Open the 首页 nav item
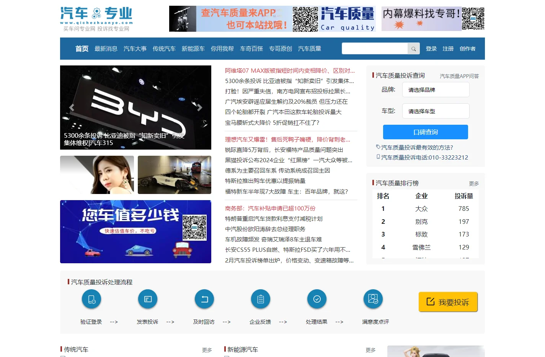 pos(82,49)
